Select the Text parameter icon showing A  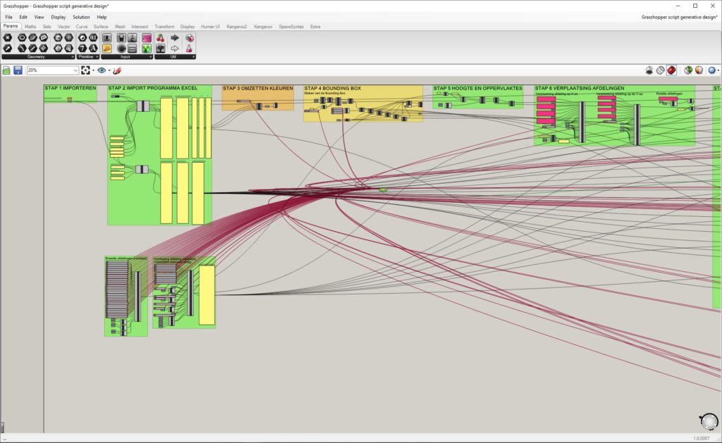point(93,49)
